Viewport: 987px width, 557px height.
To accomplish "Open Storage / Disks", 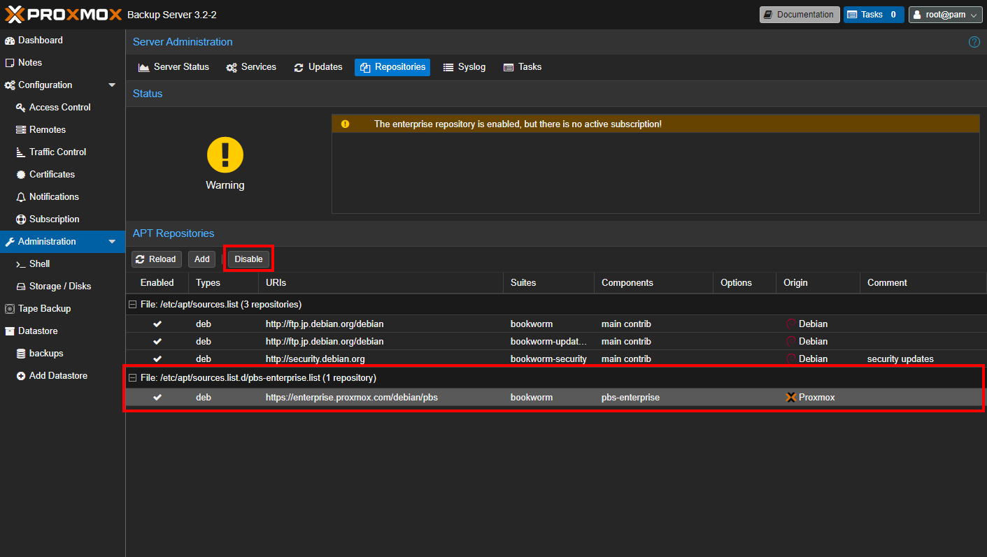I will [x=59, y=287].
